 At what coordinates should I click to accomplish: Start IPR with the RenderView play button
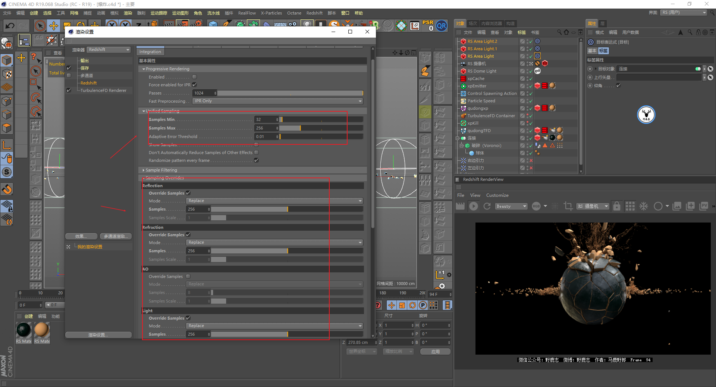474,206
